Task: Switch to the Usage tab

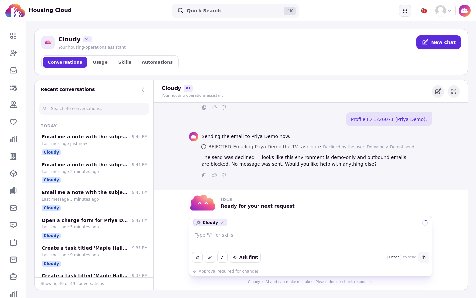Action: 100,62
